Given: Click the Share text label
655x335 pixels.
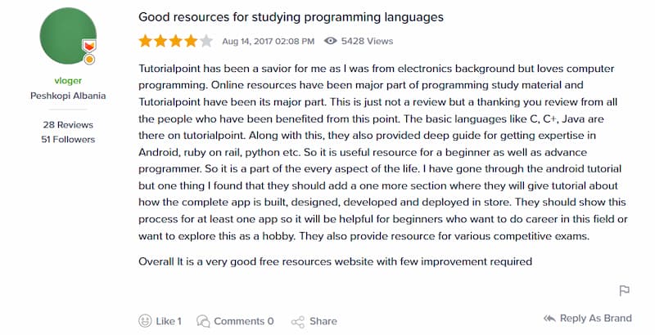Looking at the screenshot, I should 323,321.
